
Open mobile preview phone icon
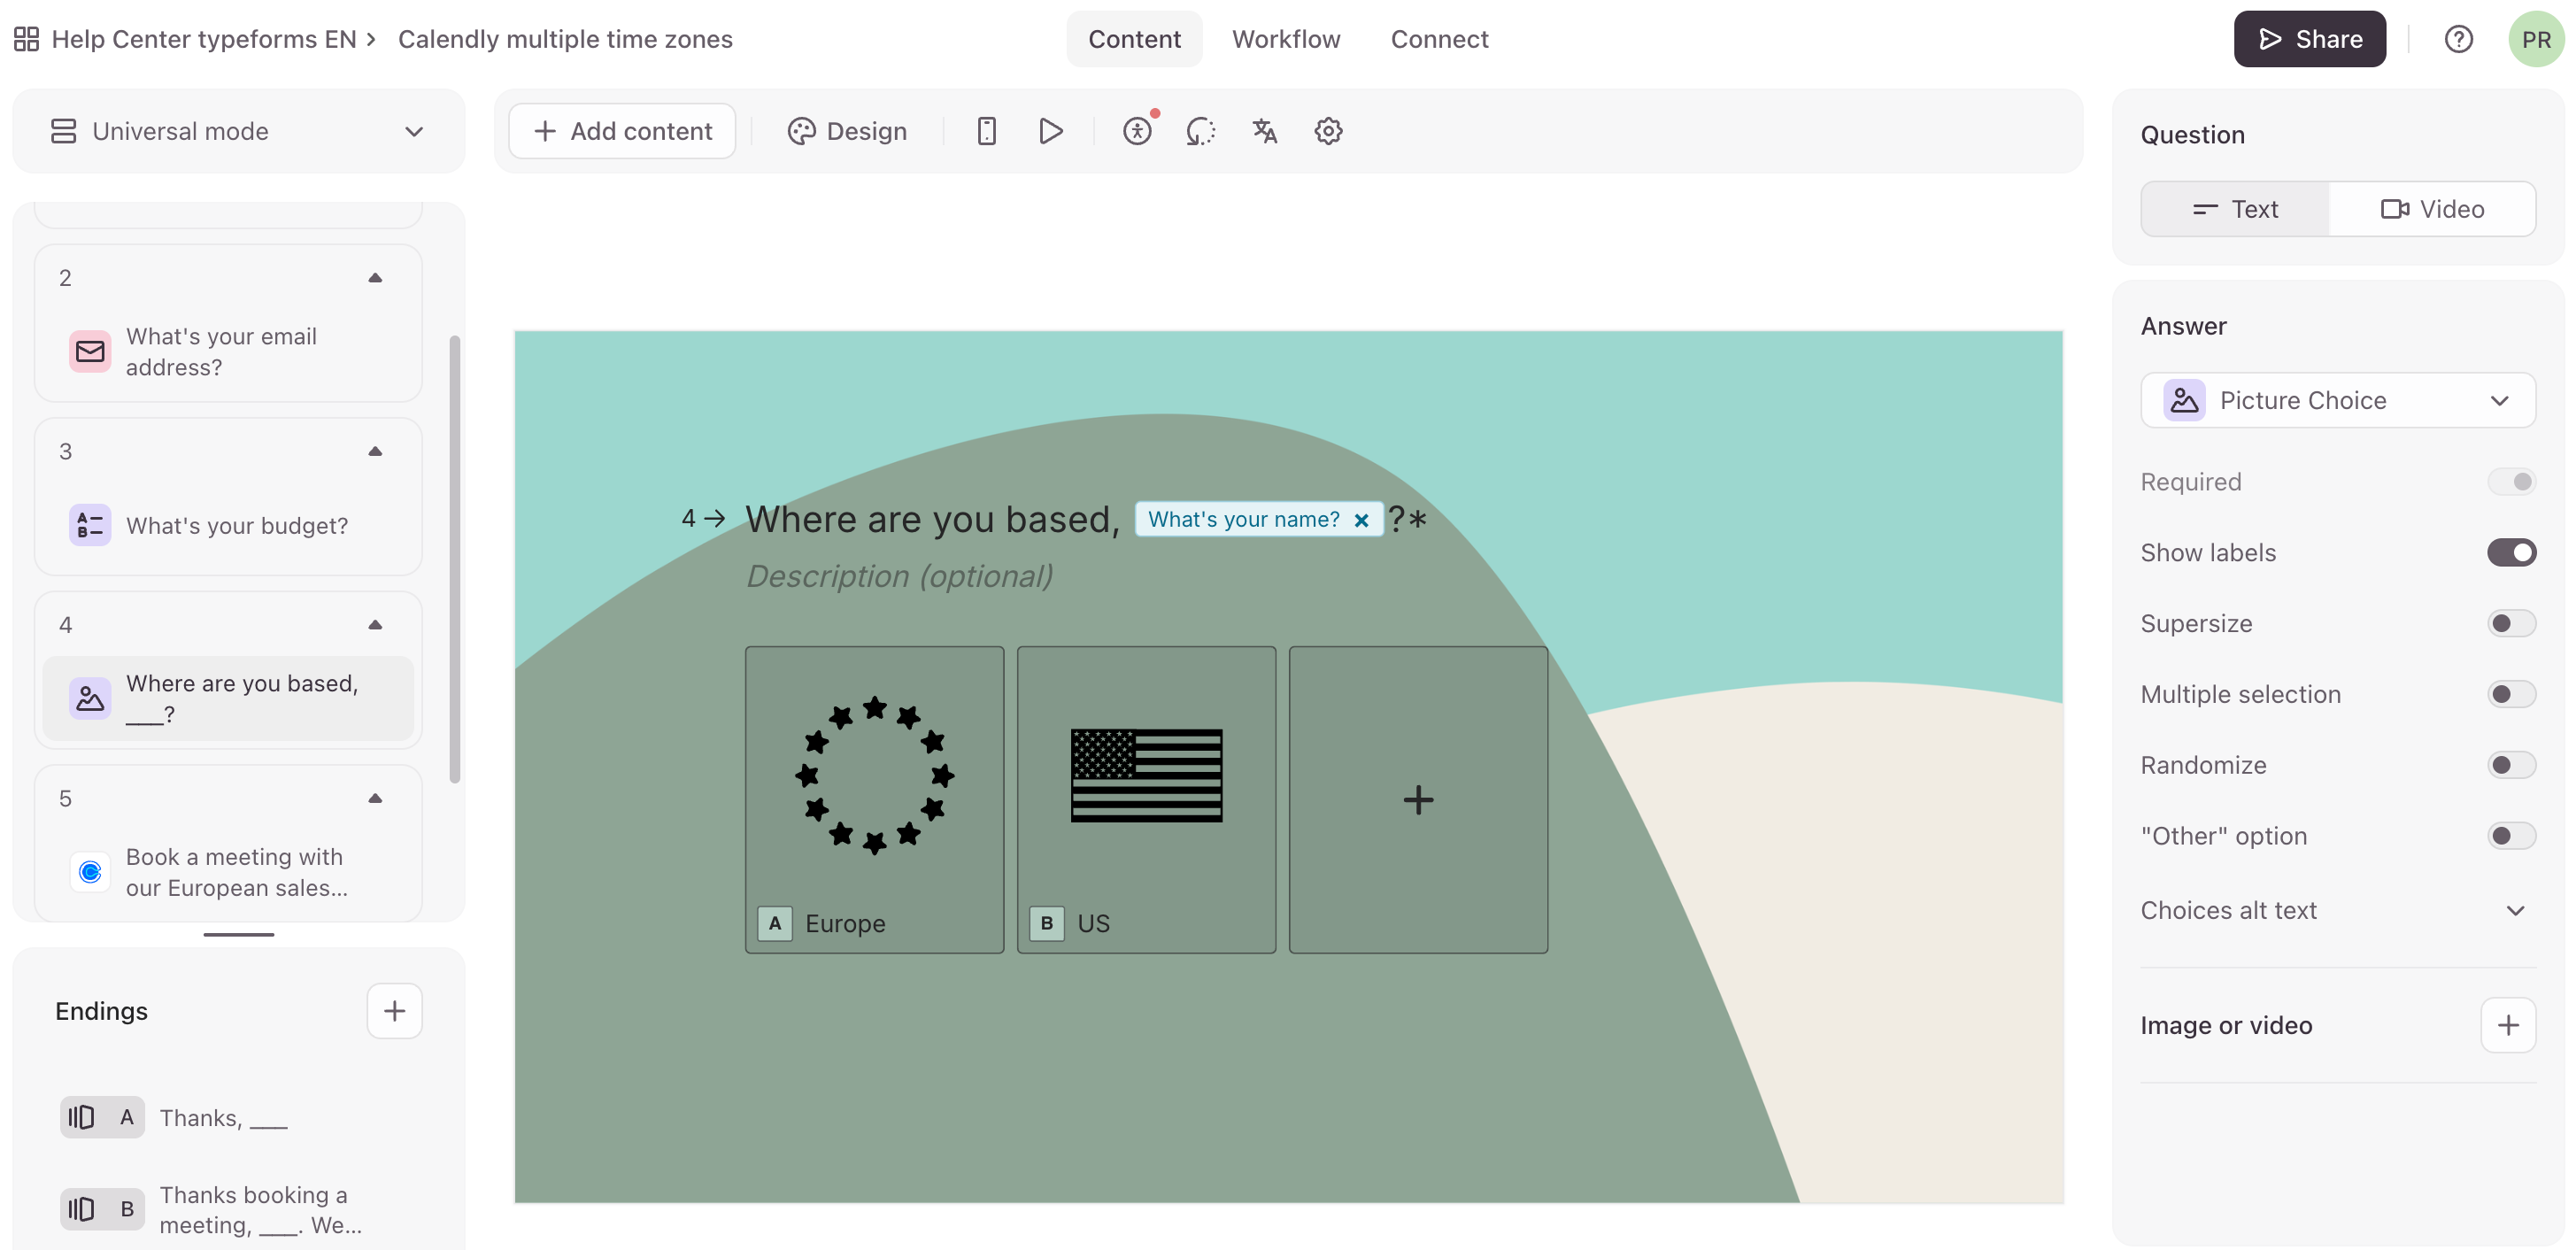(x=986, y=131)
